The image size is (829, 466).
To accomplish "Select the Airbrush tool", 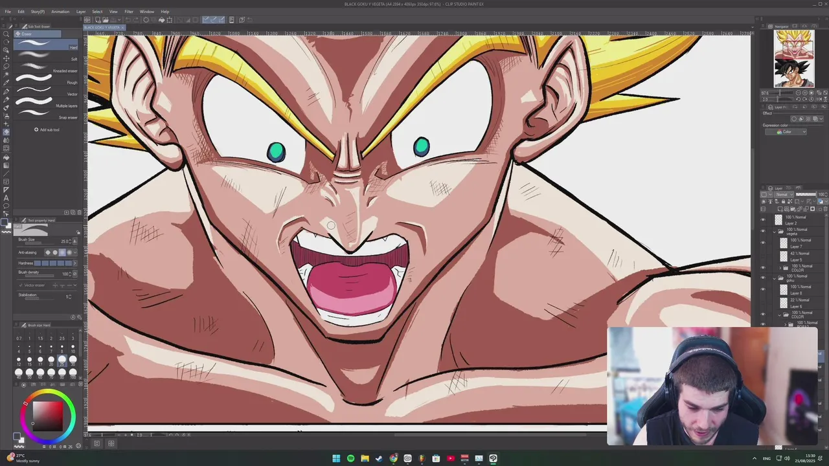I will coord(6,116).
